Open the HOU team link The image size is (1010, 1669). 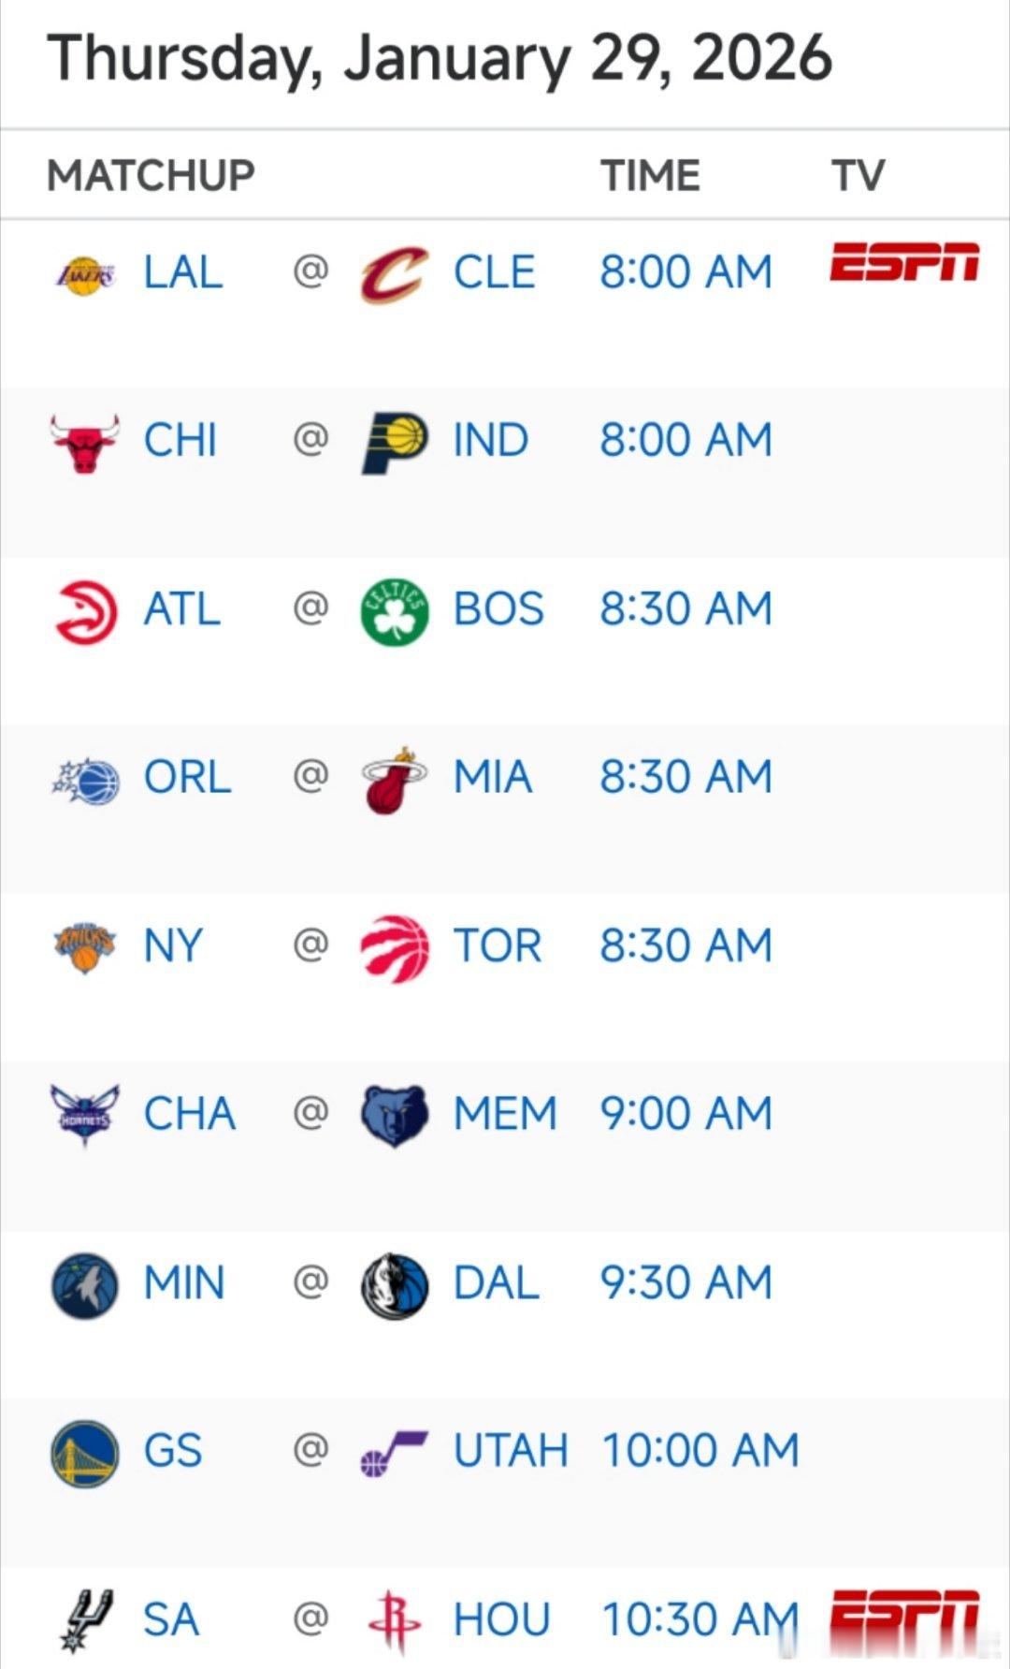coord(502,1619)
